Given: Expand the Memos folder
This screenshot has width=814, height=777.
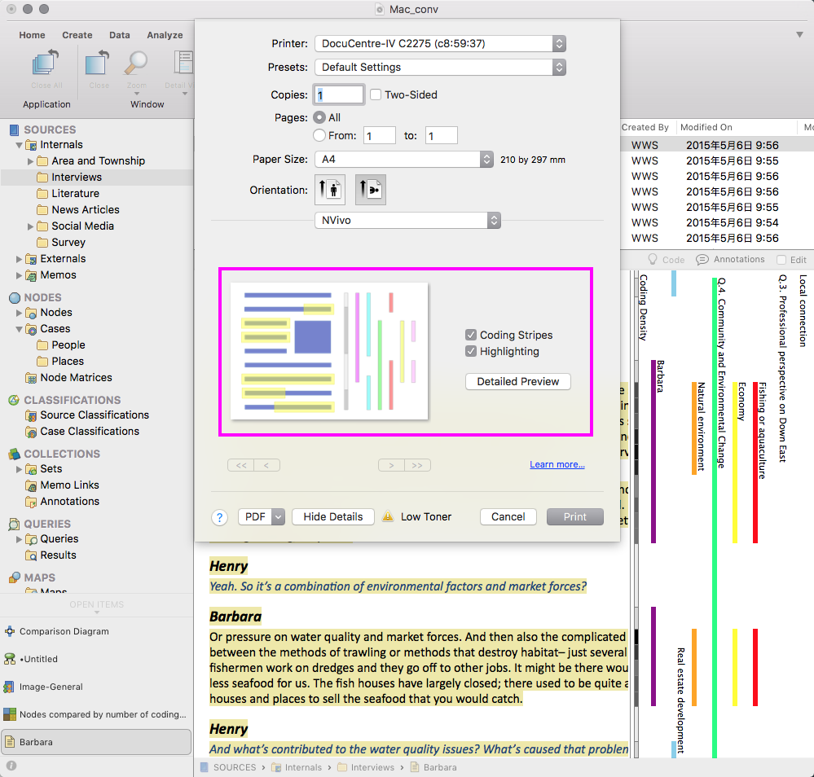Looking at the screenshot, I should (19, 275).
